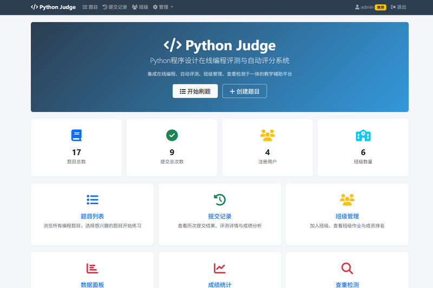Click the 加入班级、查看班级作业 description text
Viewport: 433px width, 288px height.
347,226
